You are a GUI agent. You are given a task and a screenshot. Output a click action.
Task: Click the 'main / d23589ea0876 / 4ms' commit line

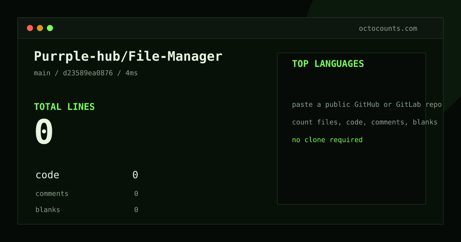tap(86, 73)
